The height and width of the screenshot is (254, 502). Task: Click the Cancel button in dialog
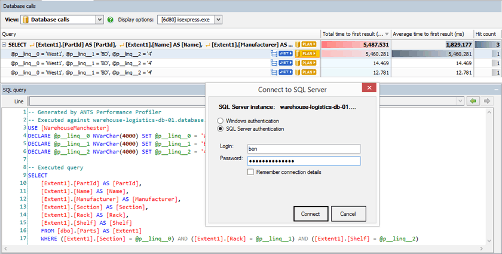[x=348, y=213]
